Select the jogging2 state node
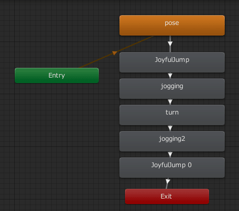 tap(172, 141)
